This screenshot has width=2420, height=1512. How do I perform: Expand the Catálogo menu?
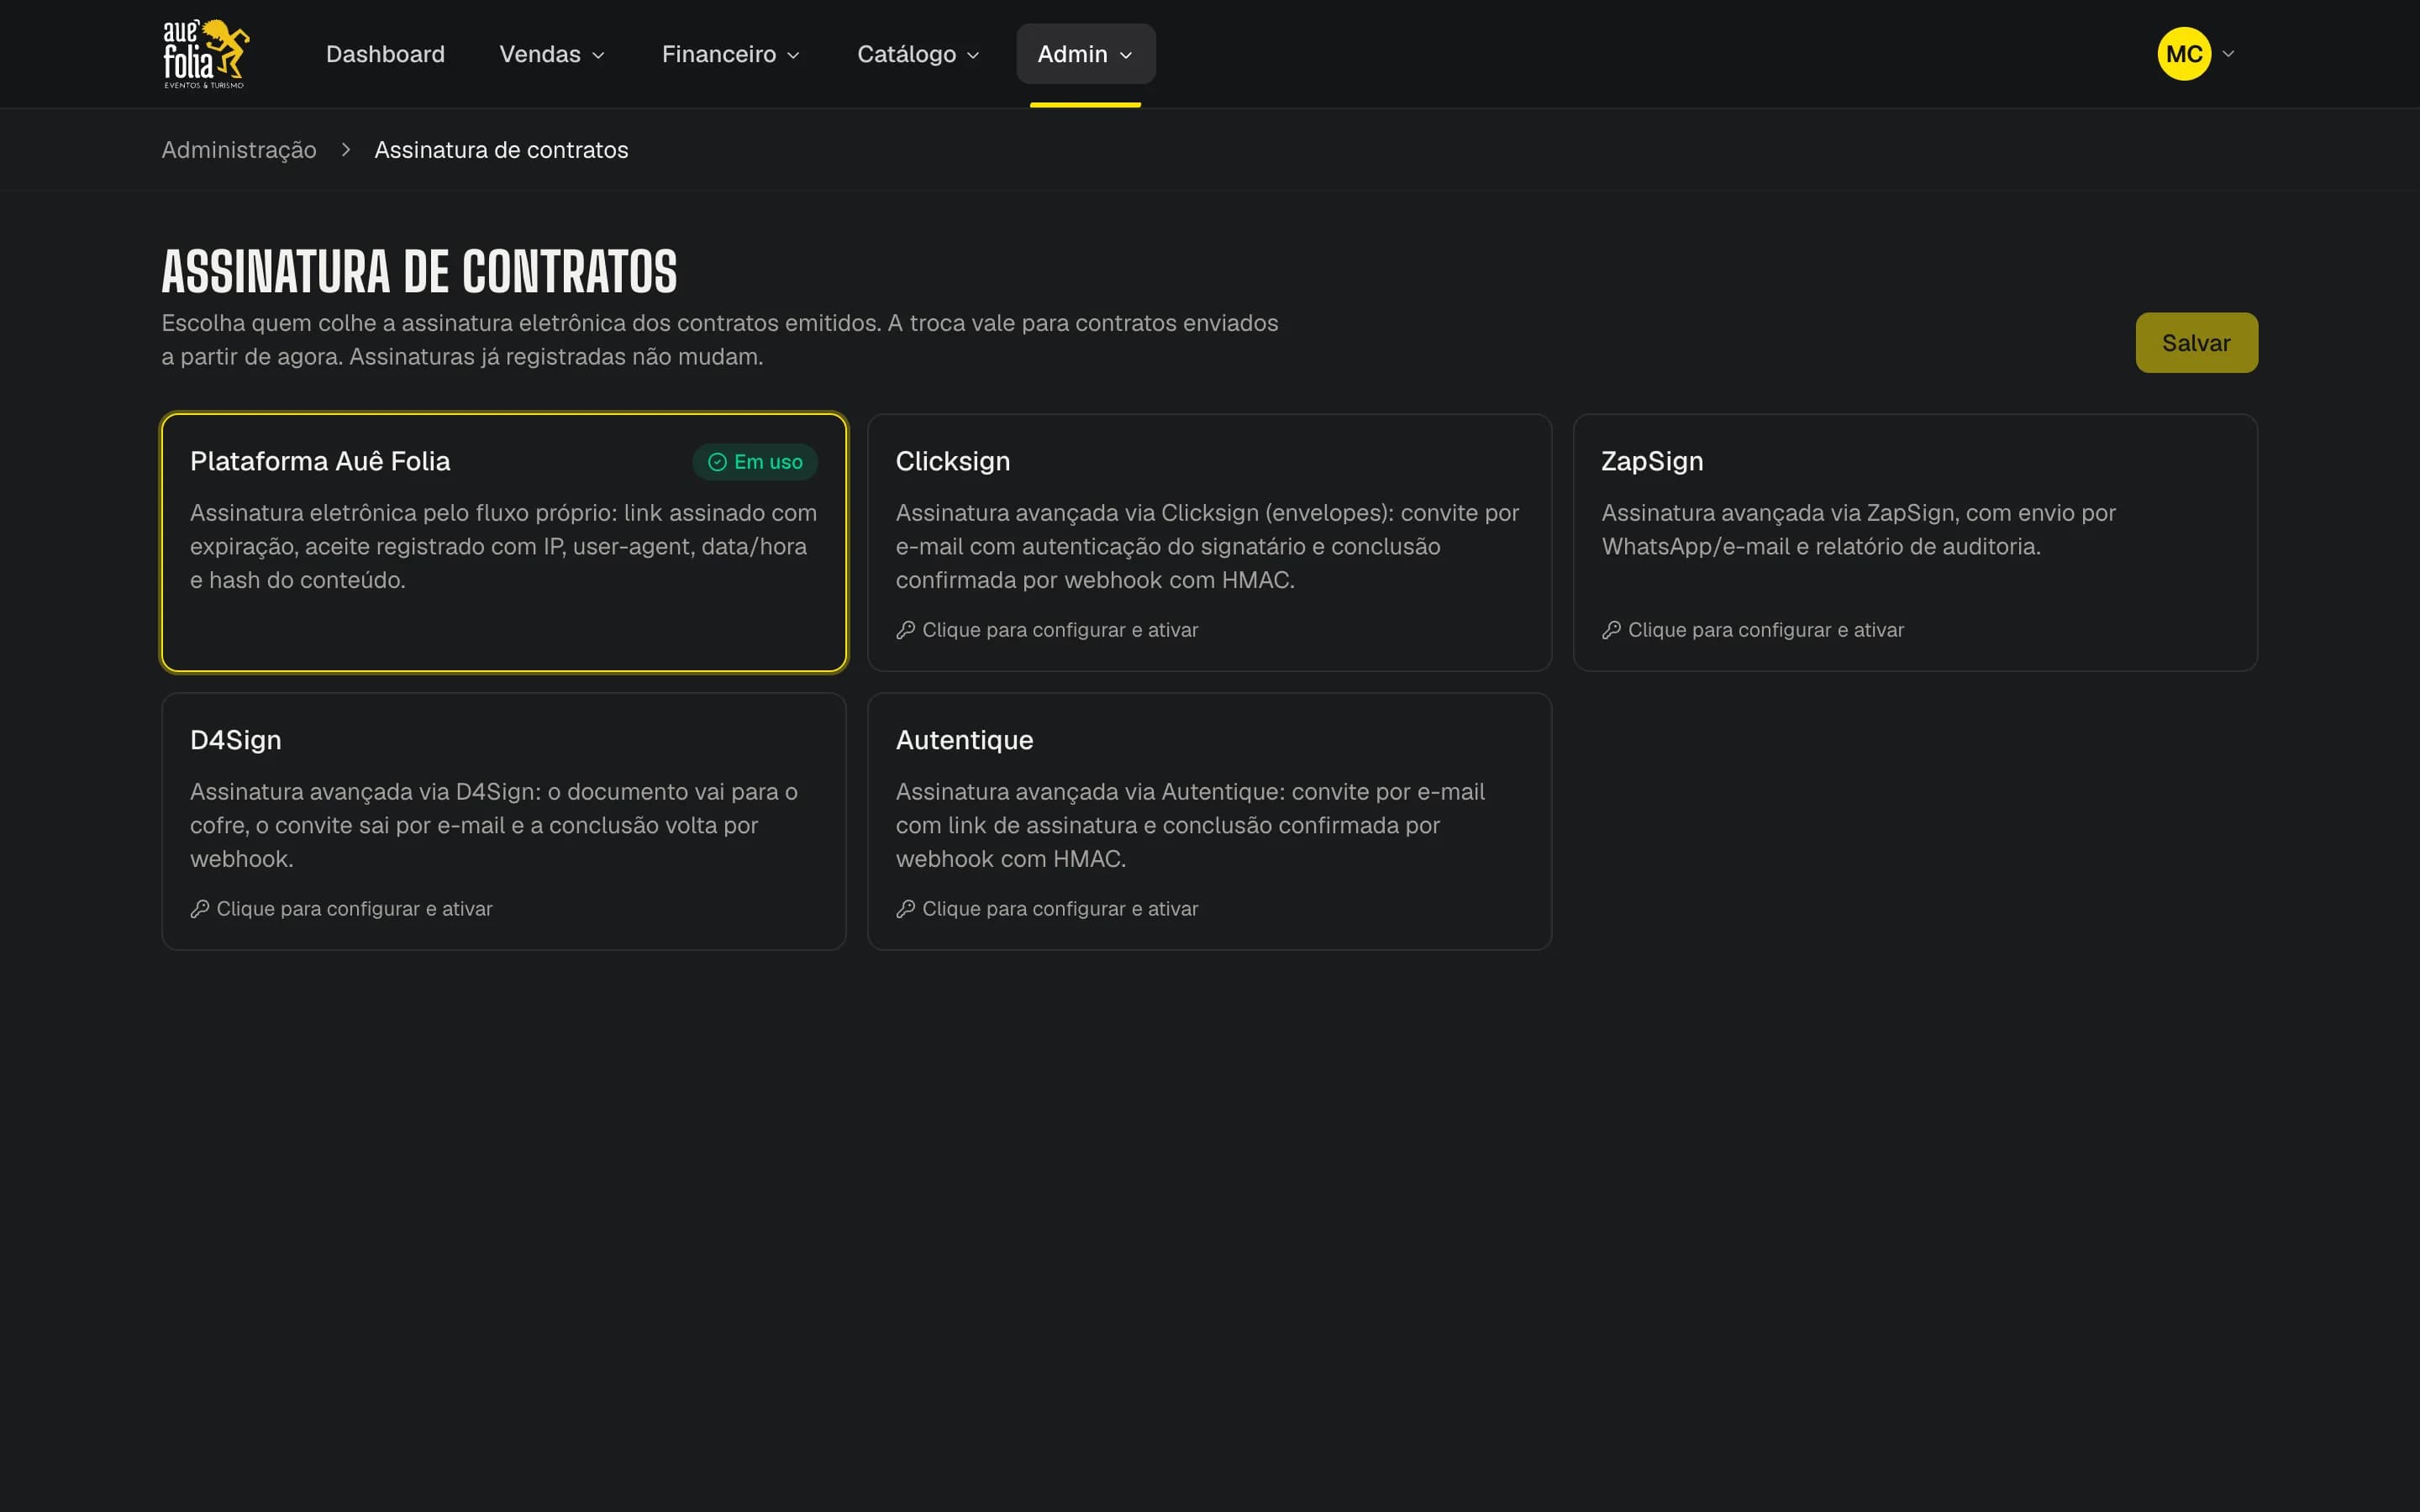[x=918, y=54]
